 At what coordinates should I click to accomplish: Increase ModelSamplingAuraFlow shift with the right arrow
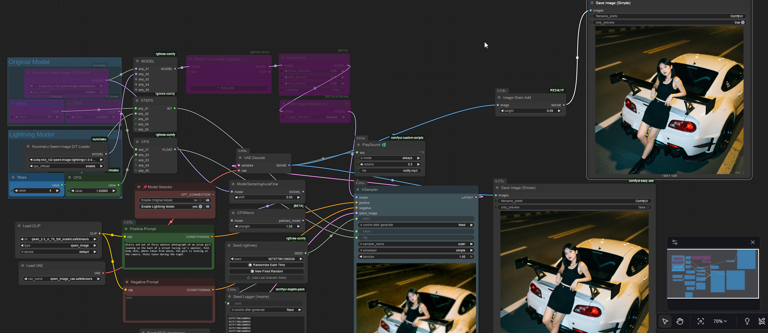pyautogui.click(x=298, y=197)
